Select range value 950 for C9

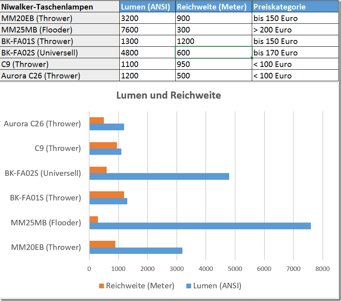tap(214, 64)
